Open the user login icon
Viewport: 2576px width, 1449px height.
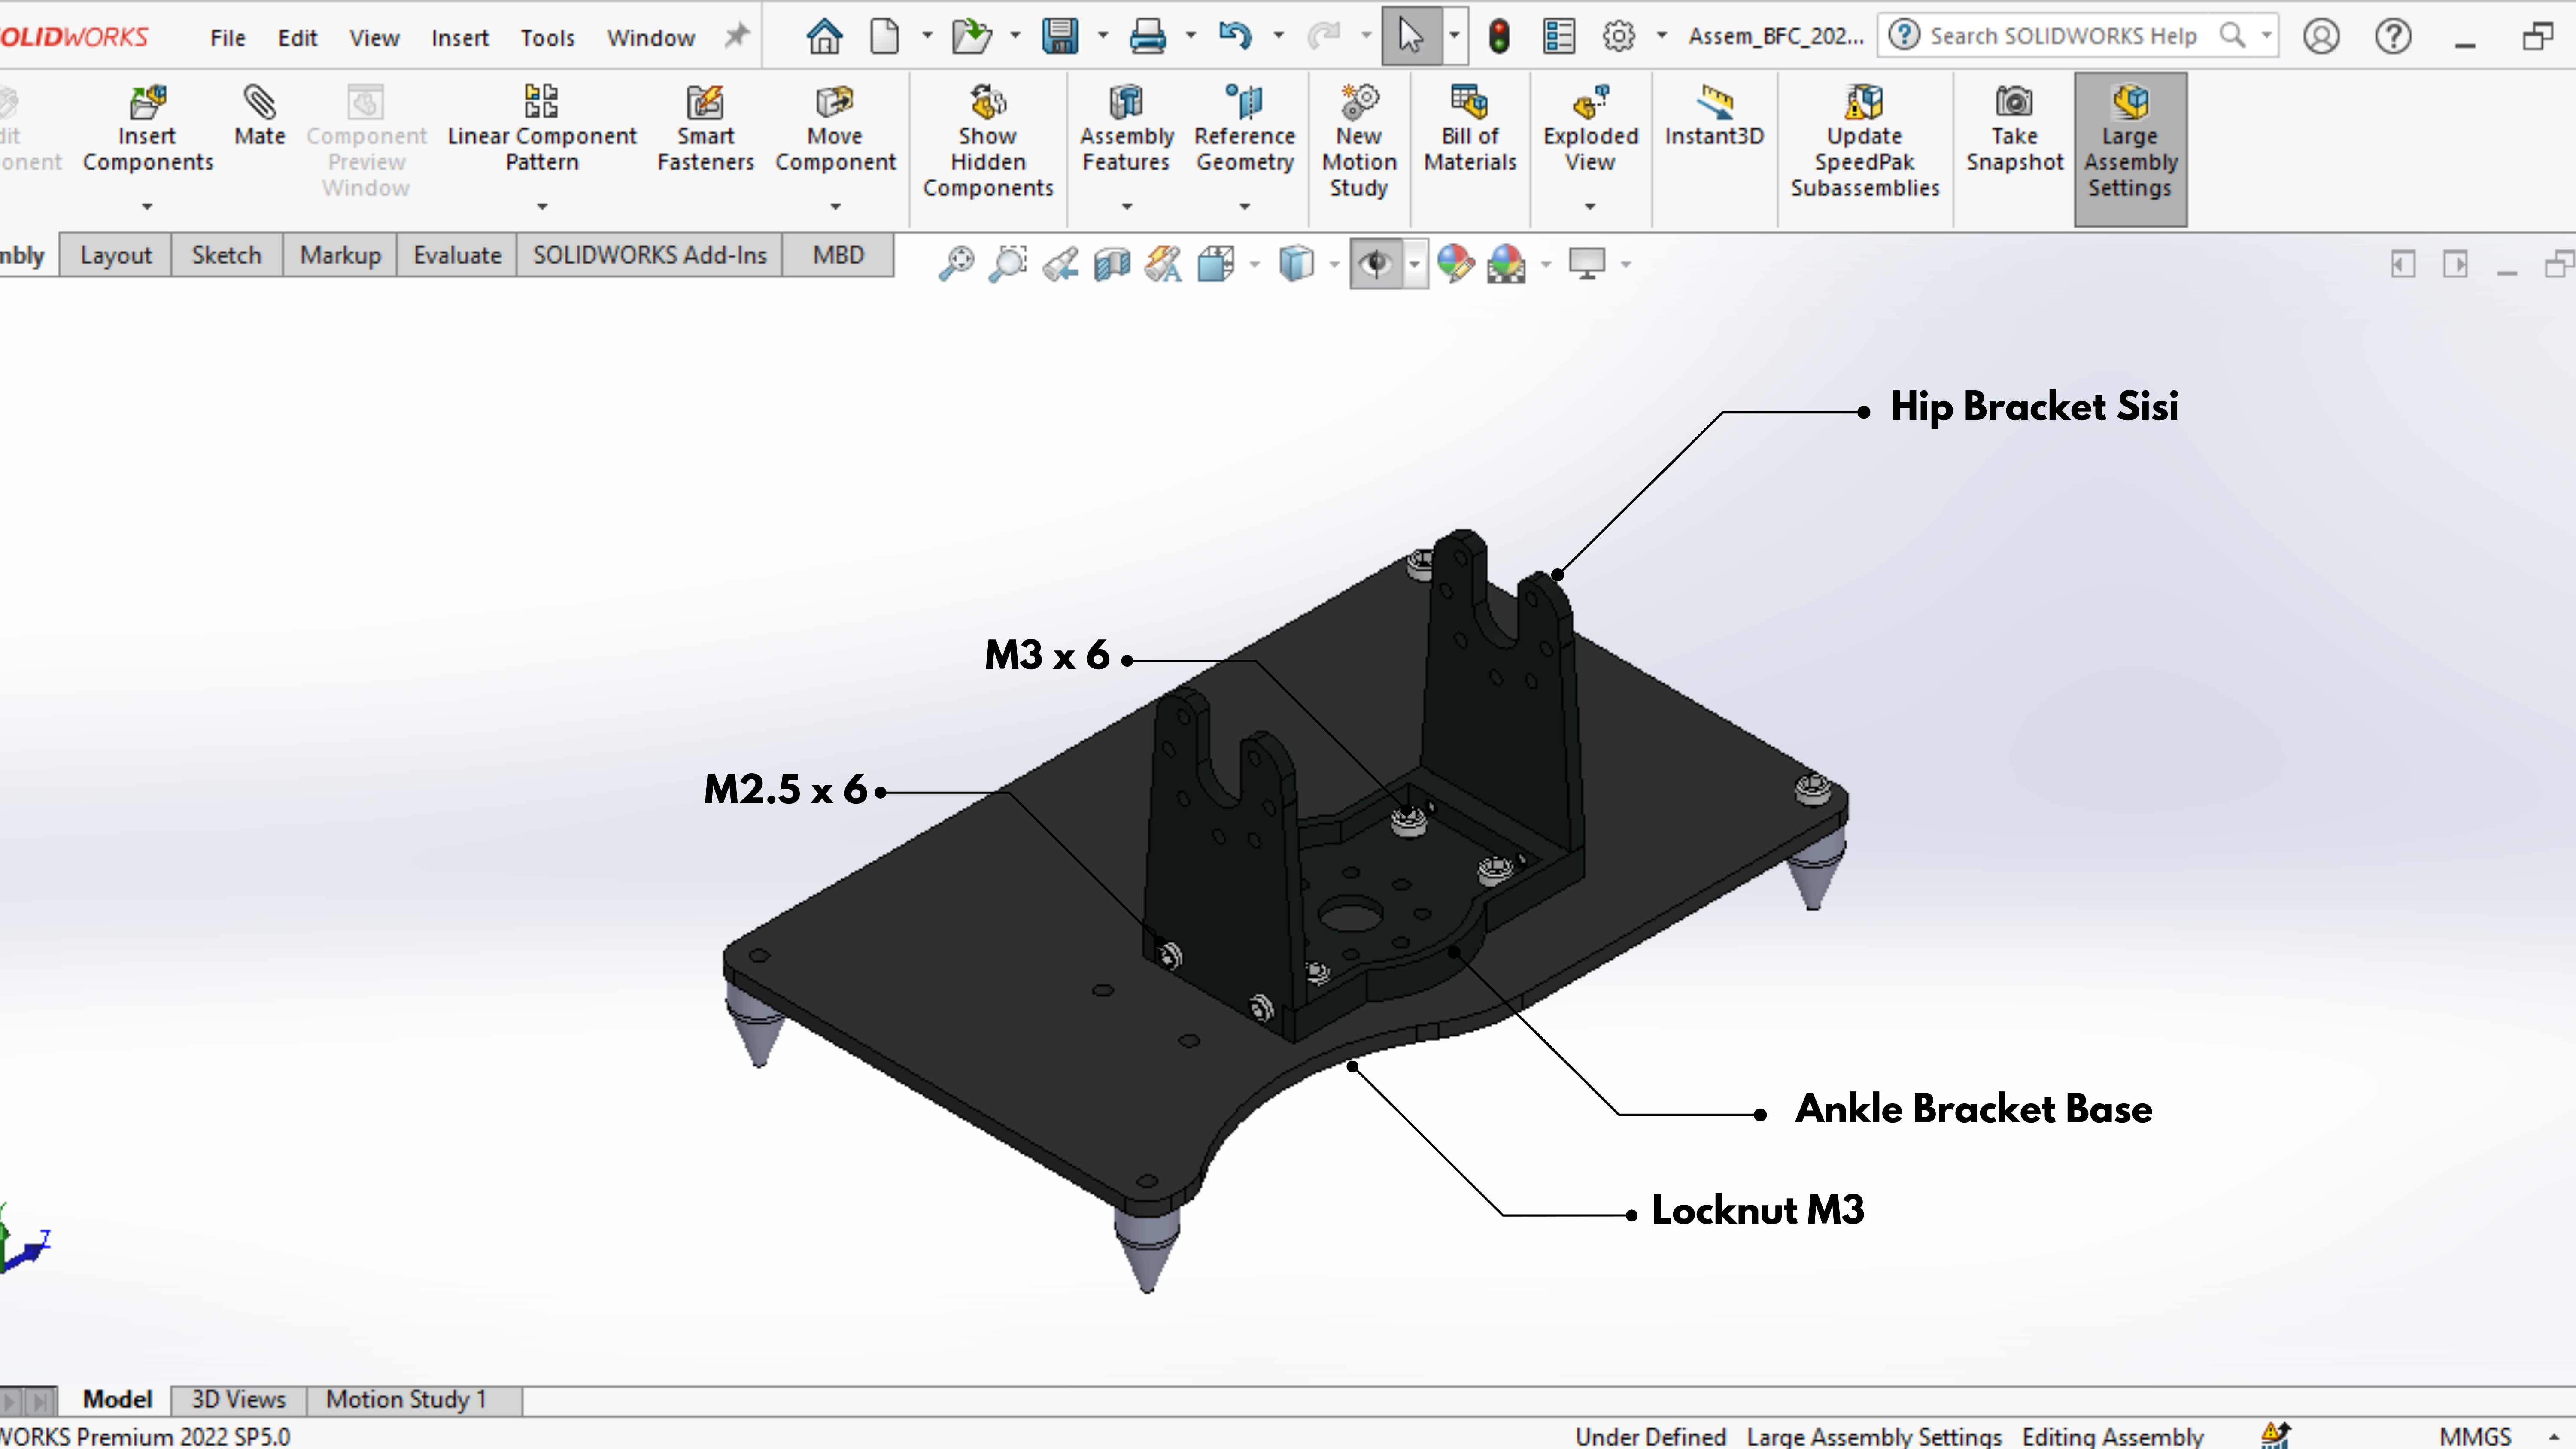tap(2321, 37)
